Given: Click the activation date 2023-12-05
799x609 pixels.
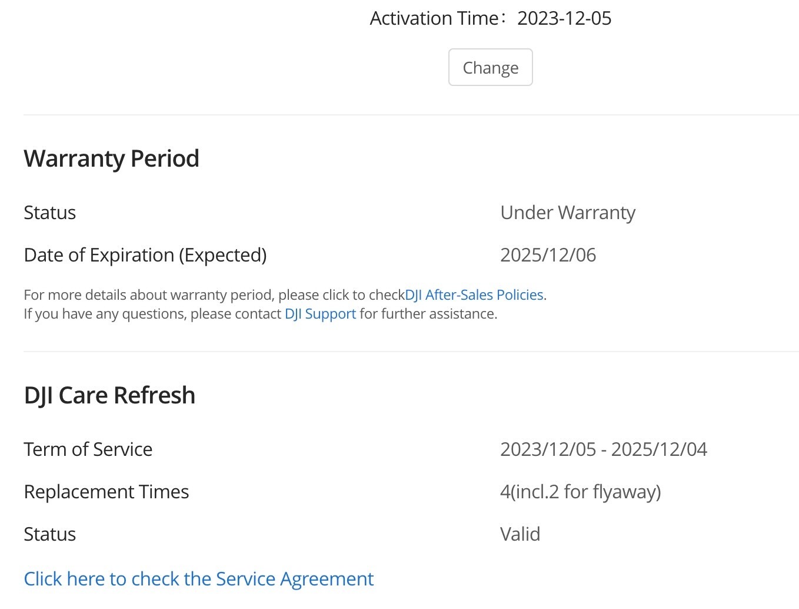Looking at the screenshot, I should [564, 18].
